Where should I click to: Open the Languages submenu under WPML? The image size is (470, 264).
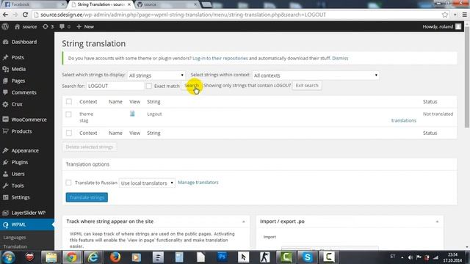15,238
